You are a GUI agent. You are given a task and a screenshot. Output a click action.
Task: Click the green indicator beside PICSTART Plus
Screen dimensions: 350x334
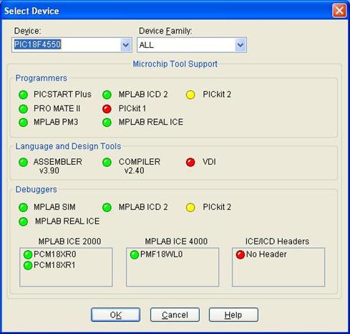[x=23, y=95]
